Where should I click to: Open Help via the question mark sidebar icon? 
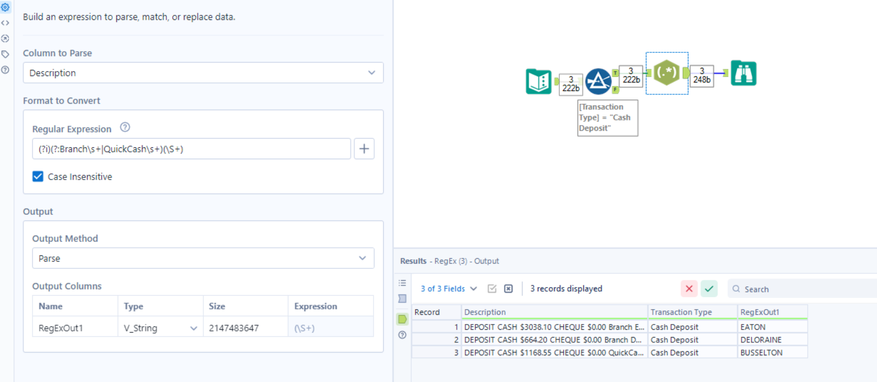pyautogui.click(x=6, y=69)
